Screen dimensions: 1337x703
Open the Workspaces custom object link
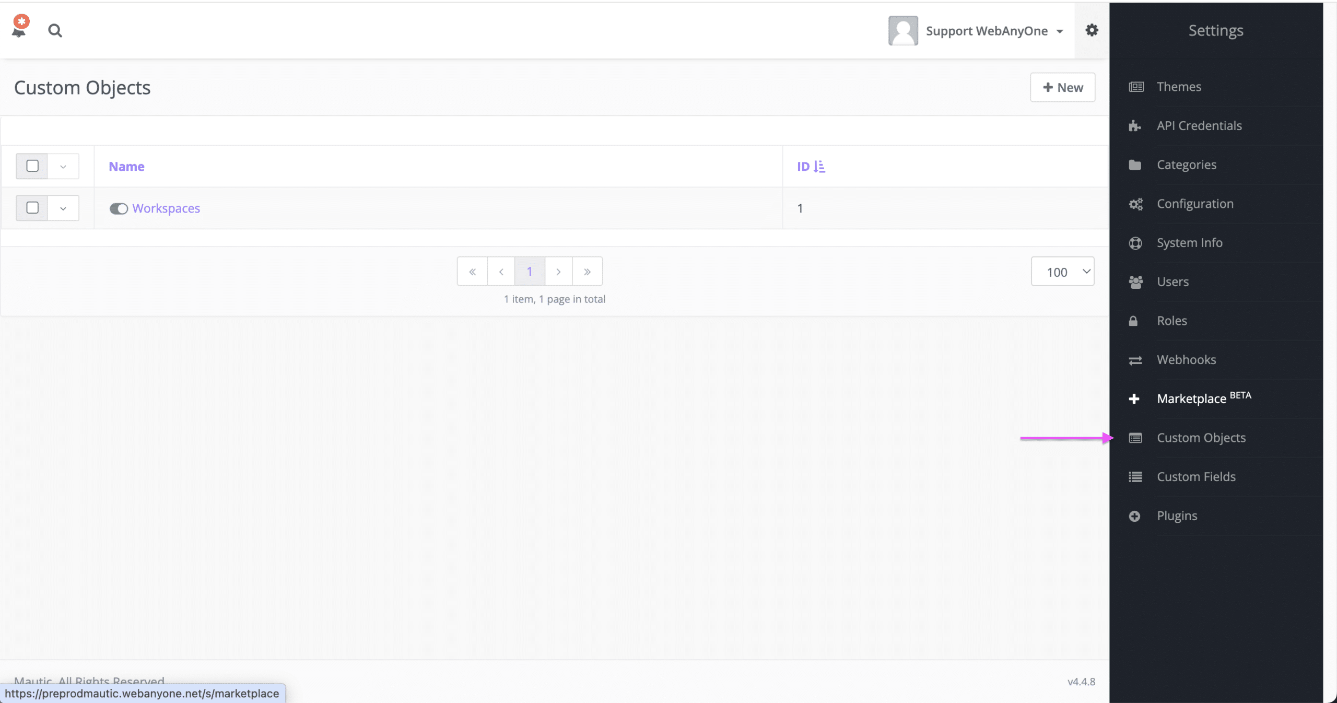tap(166, 208)
